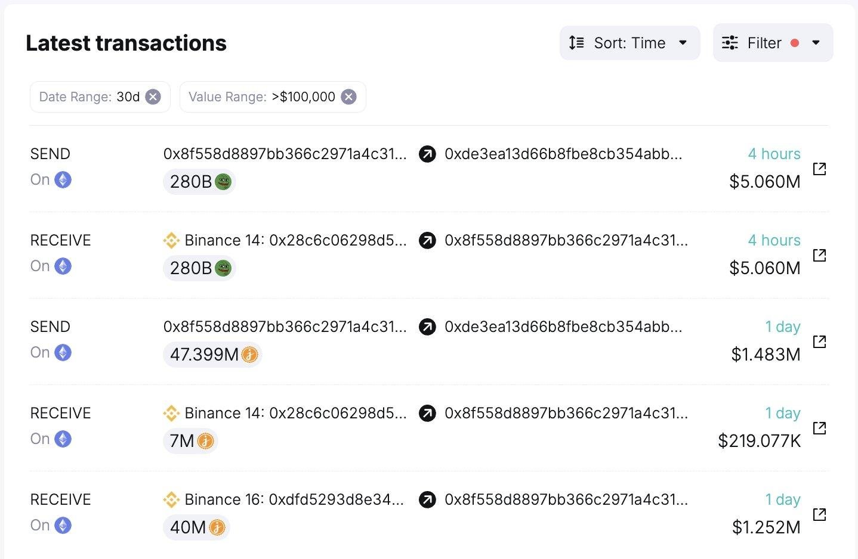Open external link for $1.252M RECEIVE transaction

coord(820,514)
